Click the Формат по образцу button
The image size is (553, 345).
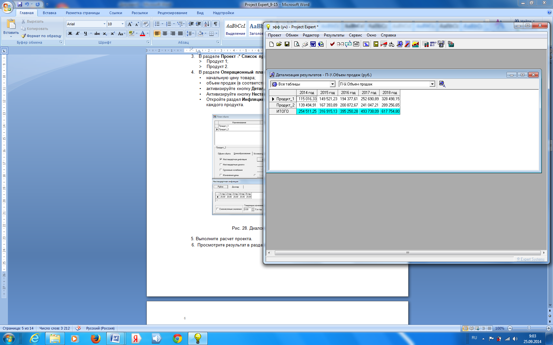pos(41,36)
